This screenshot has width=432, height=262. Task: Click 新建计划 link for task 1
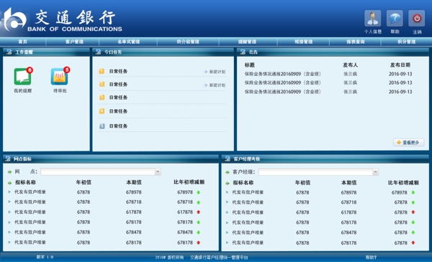(x=215, y=72)
